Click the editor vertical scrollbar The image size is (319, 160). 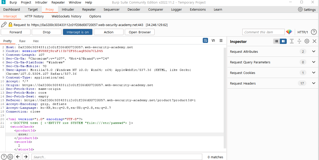pyautogui.click(x=225, y=98)
